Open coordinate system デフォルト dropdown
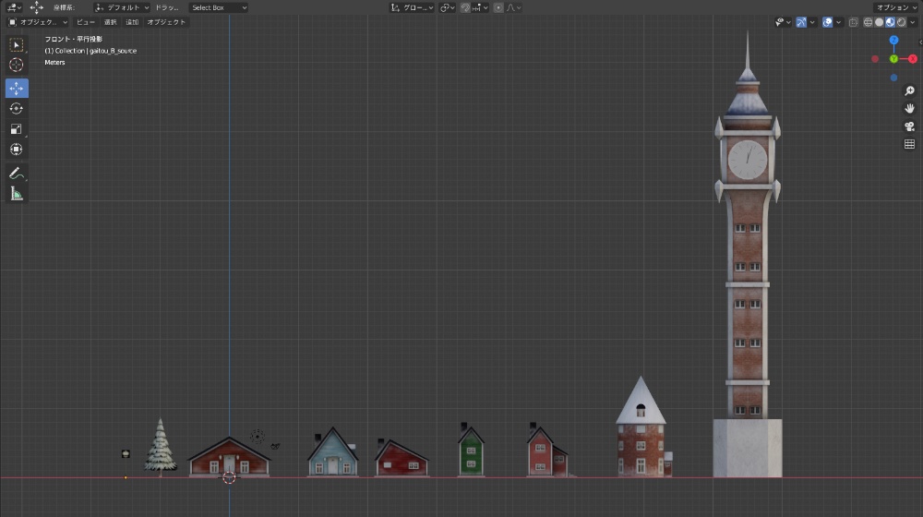The width and height of the screenshot is (923, 517). (x=121, y=7)
